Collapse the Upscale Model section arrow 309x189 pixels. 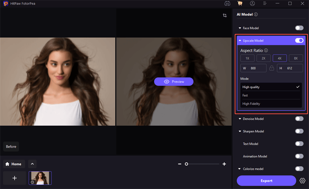click(240, 41)
